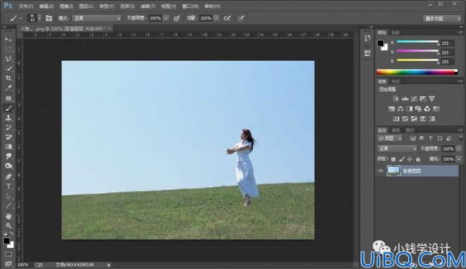Toggle lock image pixels brush icon
Image resolution: width=466 pixels, height=269 pixels.
pos(402,160)
